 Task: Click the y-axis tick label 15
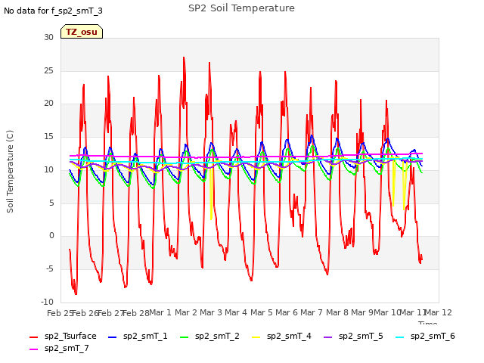coord(48,136)
